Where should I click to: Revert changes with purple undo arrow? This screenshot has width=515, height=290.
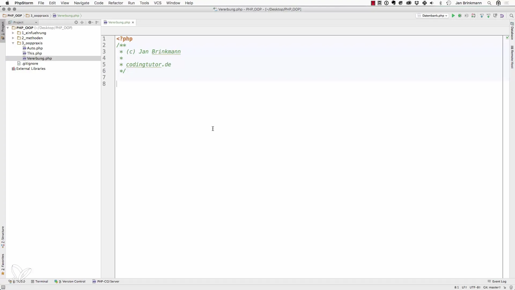tap(502, 16)
